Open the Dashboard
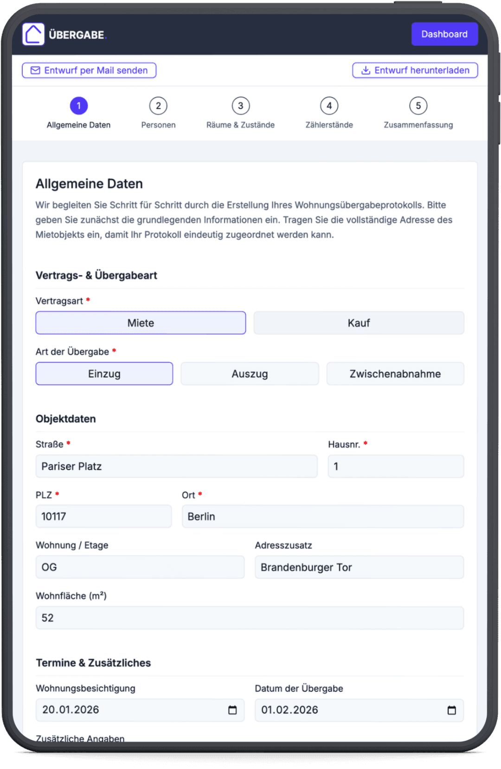 point(444,33)
